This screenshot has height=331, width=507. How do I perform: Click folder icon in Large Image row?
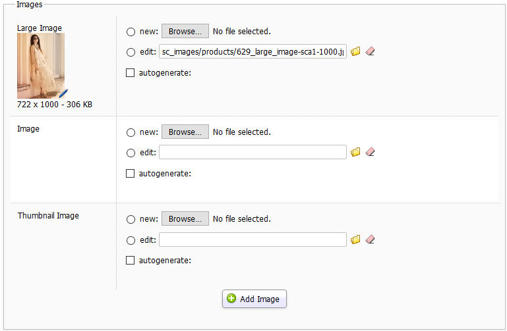click(355, 51)
